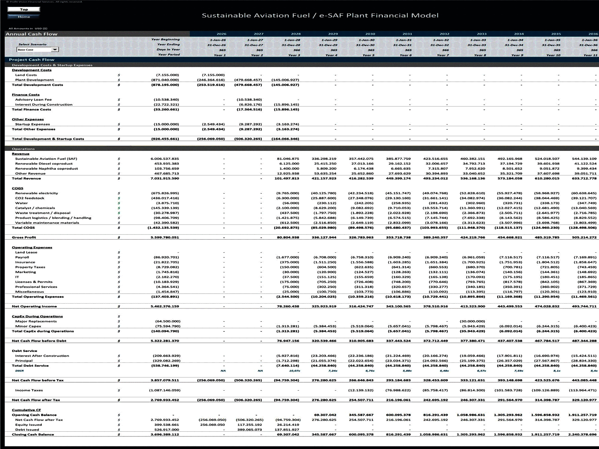
Task: Select the Licenses & Permits row label
Action: click(34, 282)
